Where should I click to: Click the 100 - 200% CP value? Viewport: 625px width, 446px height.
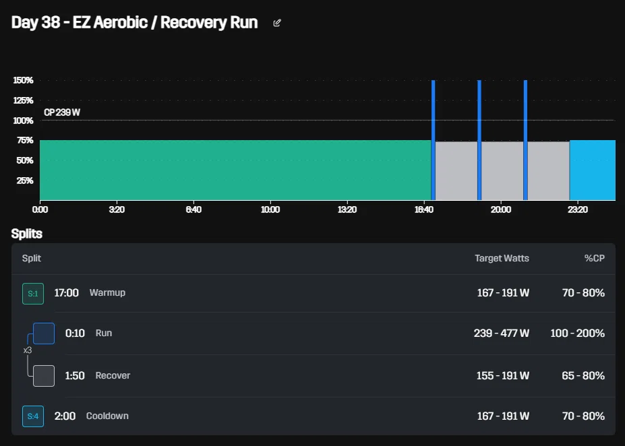(578, 333)
